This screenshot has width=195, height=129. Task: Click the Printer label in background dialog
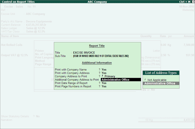(x=39, y=51)
